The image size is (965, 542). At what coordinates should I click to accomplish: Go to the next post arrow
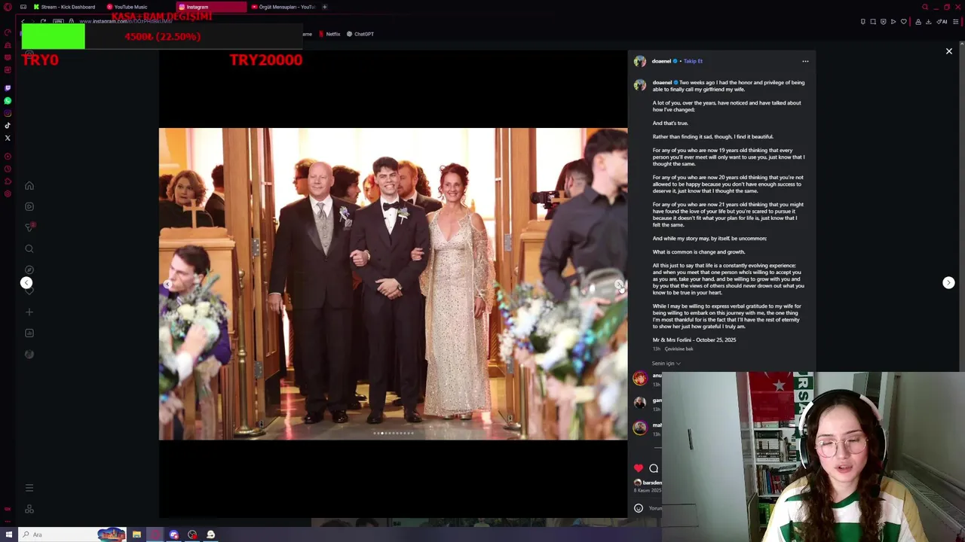pos(948,283)
